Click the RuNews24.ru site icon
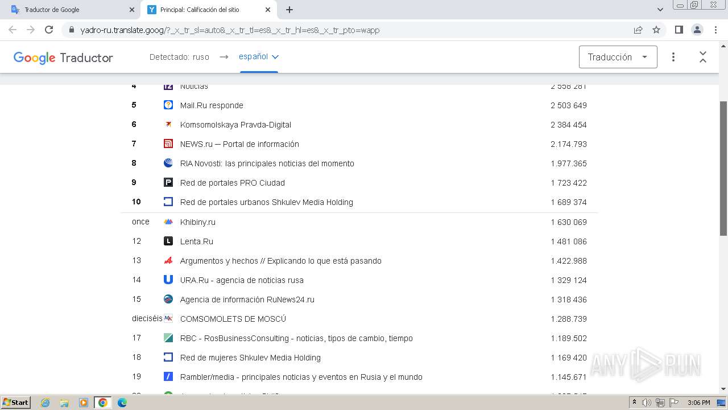This screenshot has height=410, width=728. 168,299
